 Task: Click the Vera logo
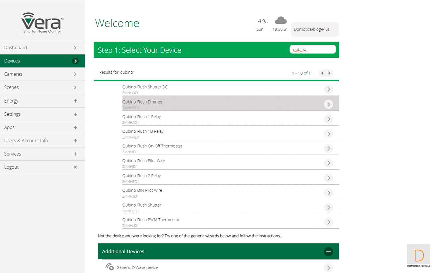[x=42, y=23]
